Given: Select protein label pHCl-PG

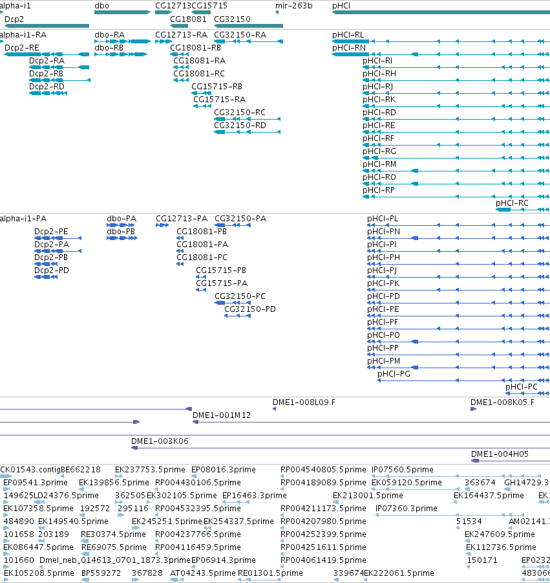Looking at the screenshot, I should pos(394,373).
